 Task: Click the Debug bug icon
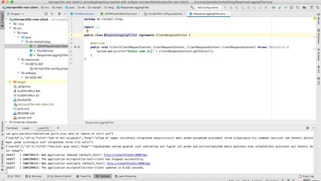pos(231,8)
